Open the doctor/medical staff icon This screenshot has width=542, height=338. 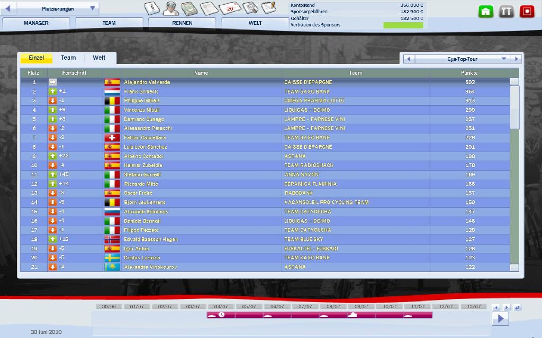170,8
